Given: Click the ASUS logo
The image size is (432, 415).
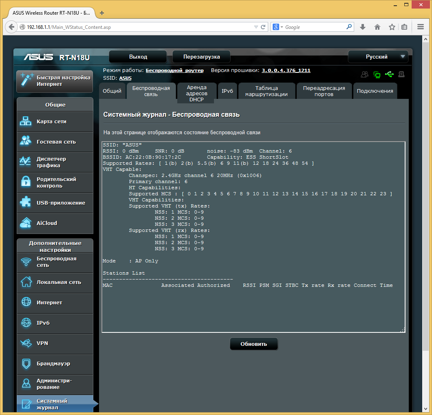Looking at the screenshot, I should pyautogui.click(x=38, y=57).
